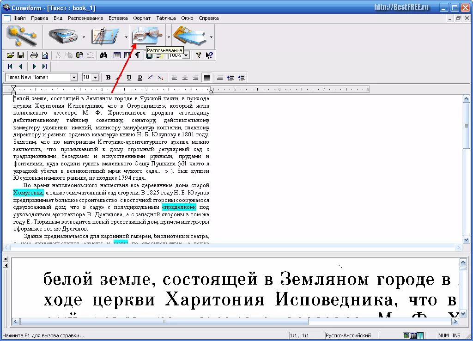Open the Times New Roman font dropdown
The width and height of the screenshot is (473, 341).
[74, 78]
